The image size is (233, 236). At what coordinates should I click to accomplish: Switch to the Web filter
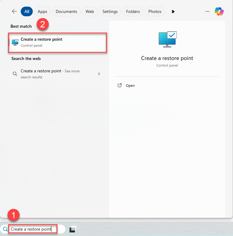[90, 11]
